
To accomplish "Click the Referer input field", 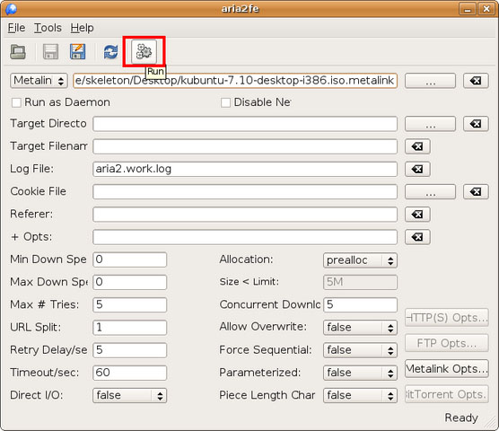I will [245, 215].
